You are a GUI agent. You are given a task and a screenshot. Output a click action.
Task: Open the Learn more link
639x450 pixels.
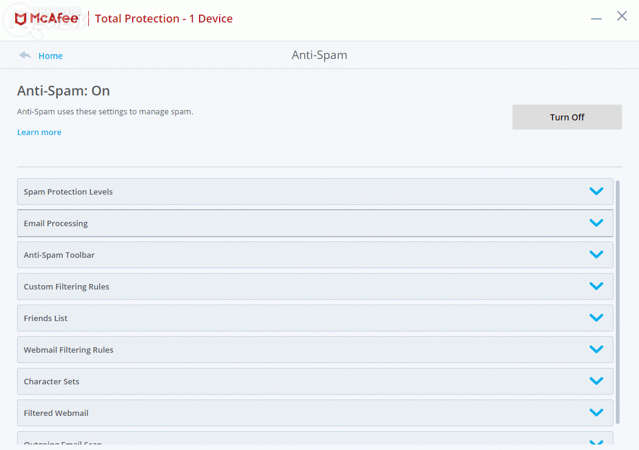[39, 132]
